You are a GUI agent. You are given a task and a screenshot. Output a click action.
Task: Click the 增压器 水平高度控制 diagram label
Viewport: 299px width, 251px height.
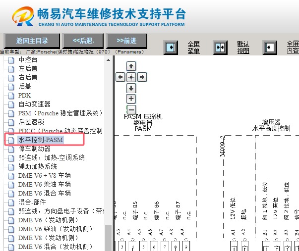271,125
